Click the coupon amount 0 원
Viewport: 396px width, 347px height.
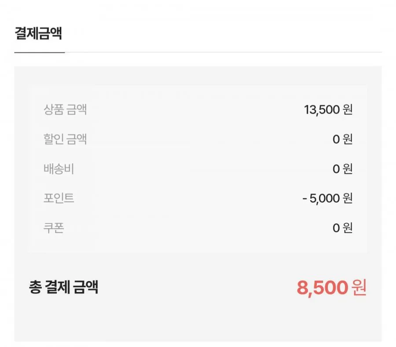[342, 228]
